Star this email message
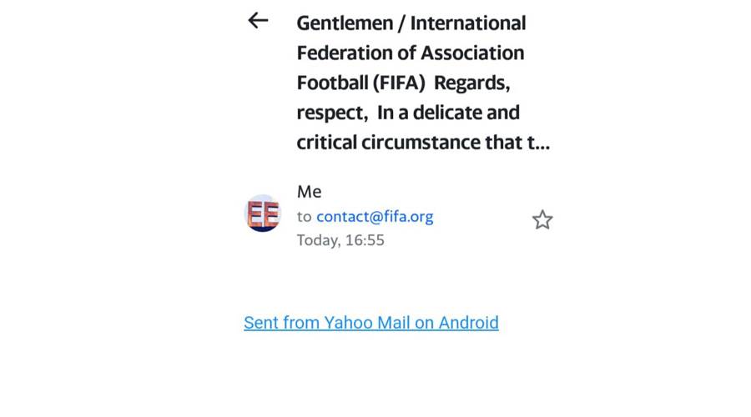Screen dimensions: 751x417 542,220
